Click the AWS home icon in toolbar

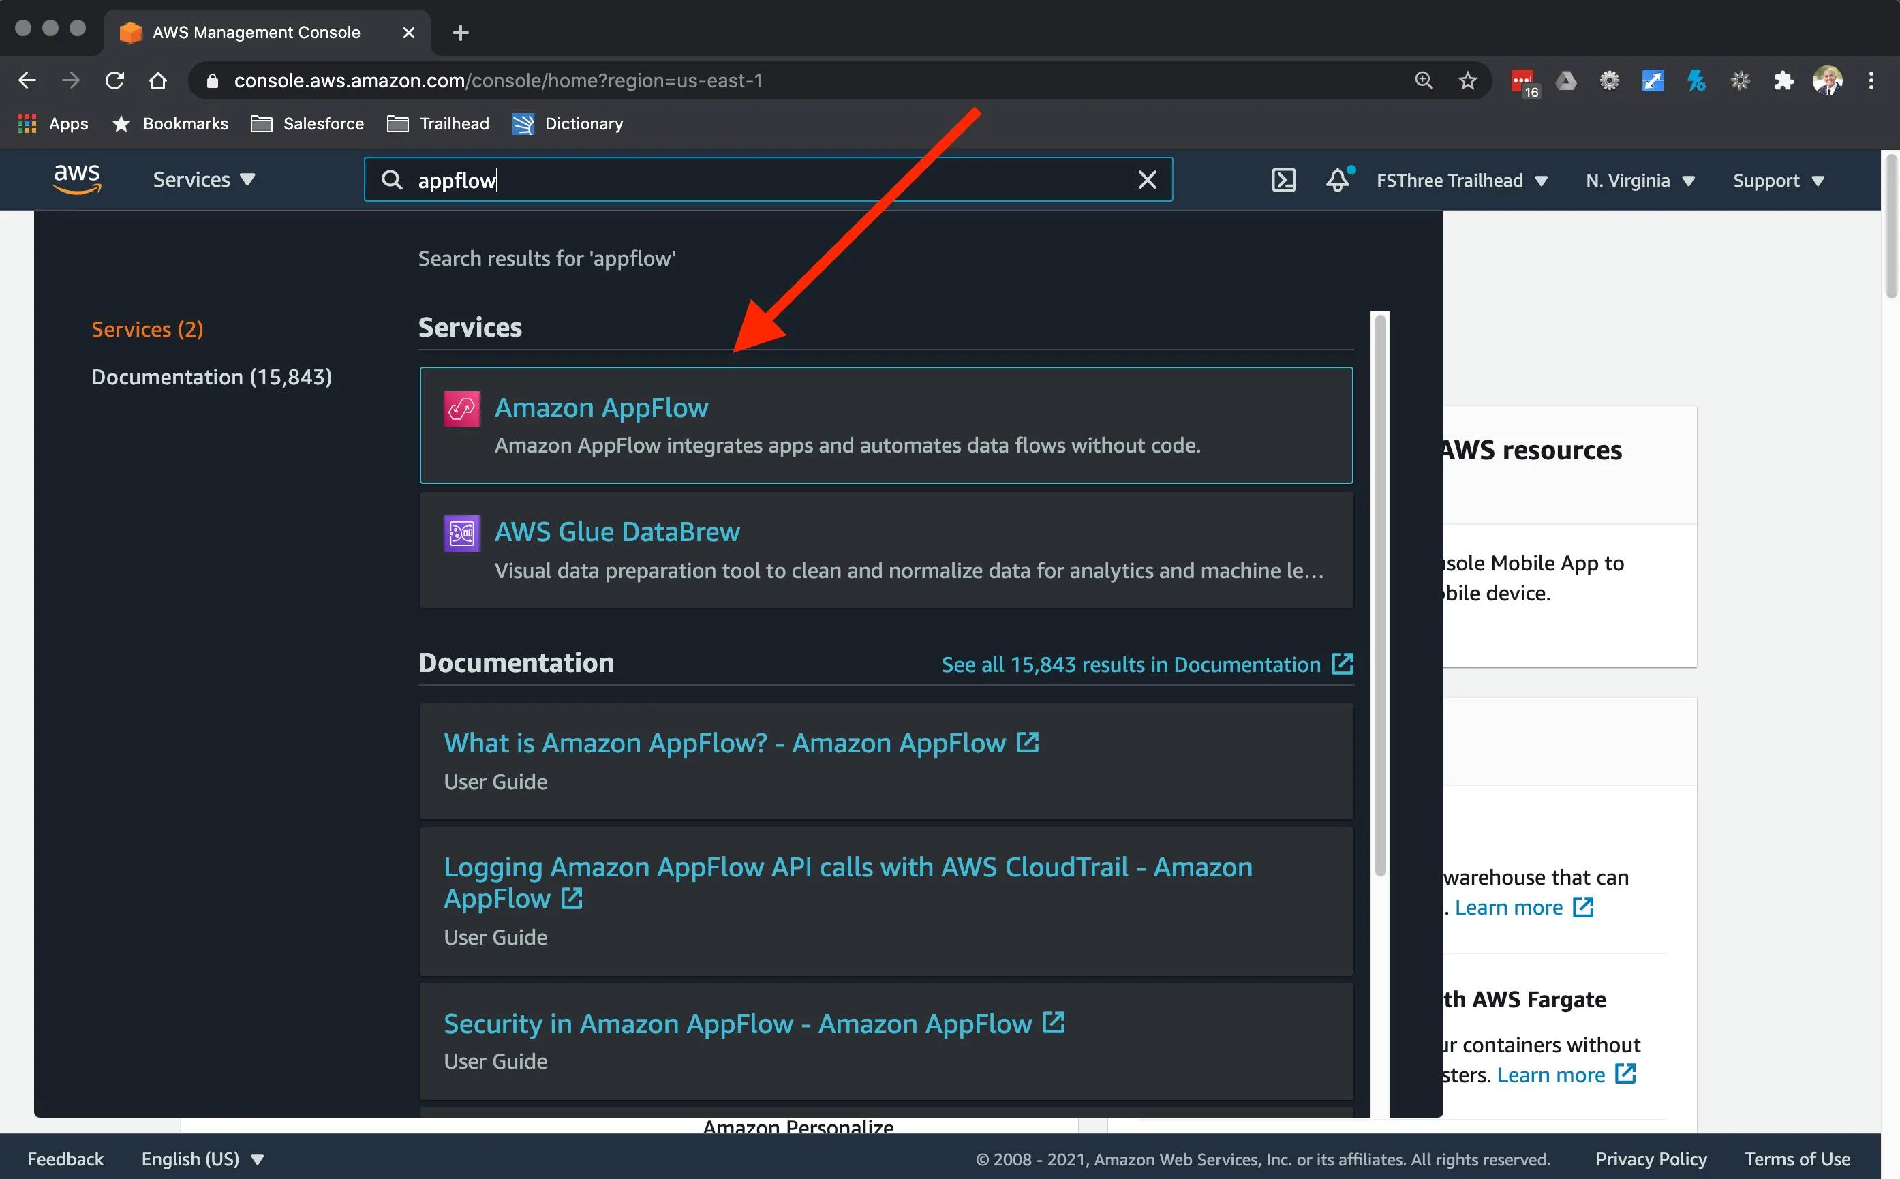point(76,179)
